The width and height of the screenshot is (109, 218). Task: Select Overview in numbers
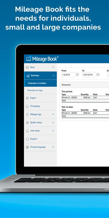tap(40, 83)
